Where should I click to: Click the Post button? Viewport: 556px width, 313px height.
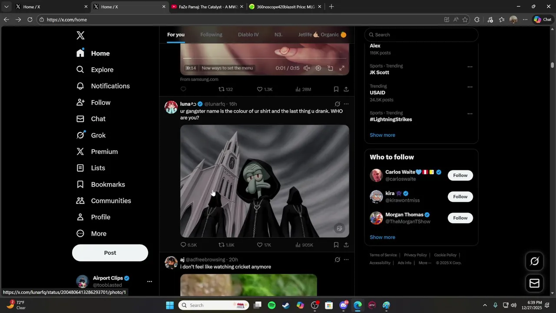110,253
